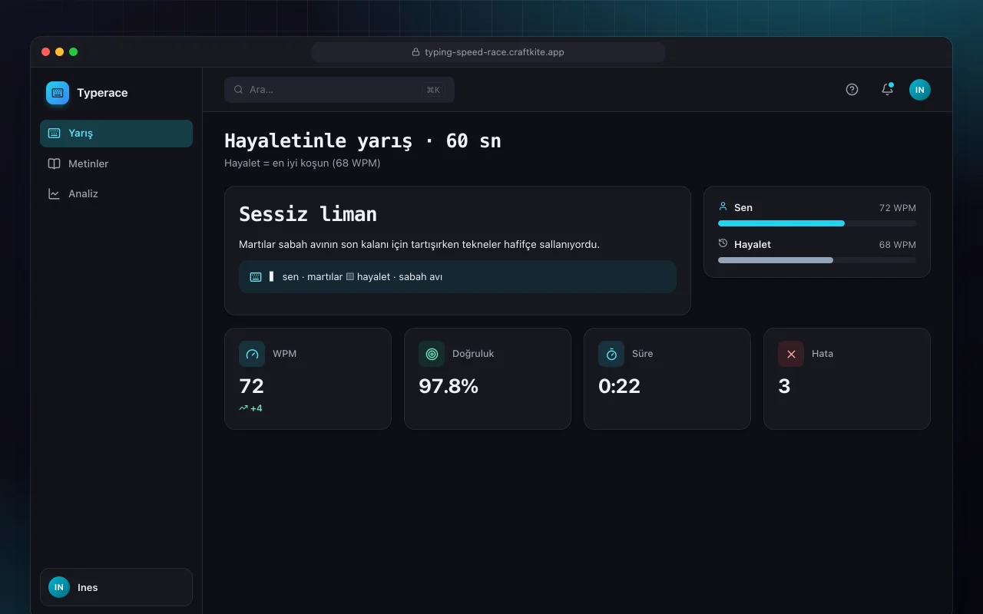Click the typing field showing sen · martılar
Image resolution: width=983 pixels, height=614 pixels.
pos(458,276)
